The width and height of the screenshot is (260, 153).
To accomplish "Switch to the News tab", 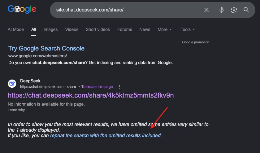I will pyautogui.click(x=145, y=29).
